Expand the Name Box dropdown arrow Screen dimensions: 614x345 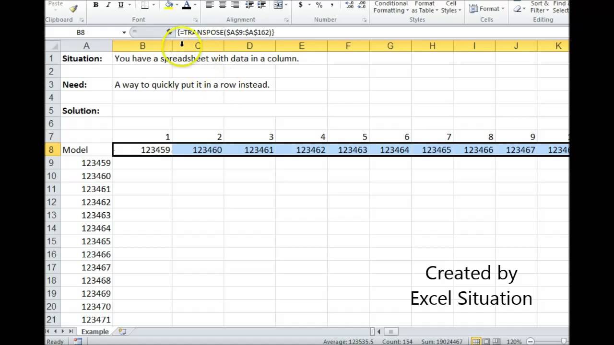[124, 32]
